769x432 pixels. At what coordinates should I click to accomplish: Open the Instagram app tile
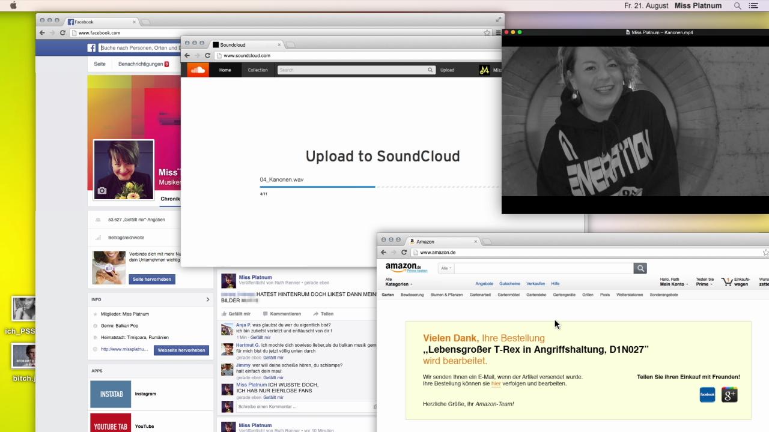click(x=111, y=394)
